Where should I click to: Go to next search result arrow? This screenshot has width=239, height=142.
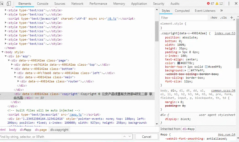tap(129, 137)
